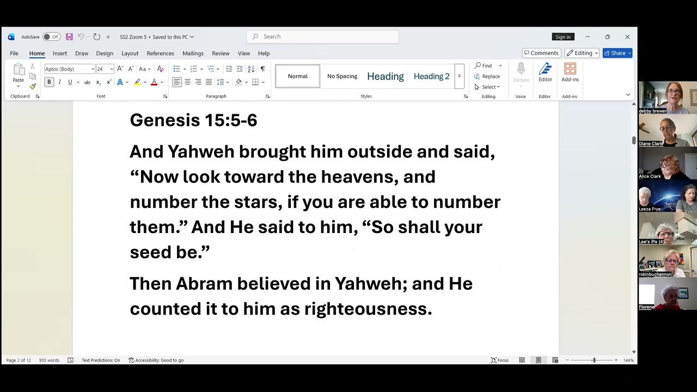Switch to the Draw tab

[x=82, y=53]
